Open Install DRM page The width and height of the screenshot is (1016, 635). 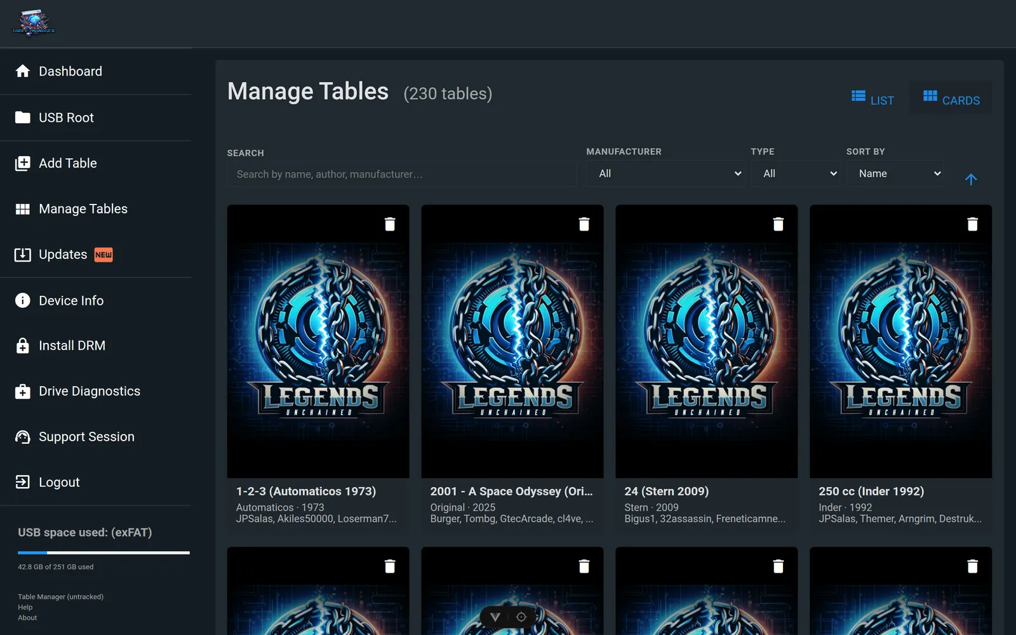pos(96,345)
